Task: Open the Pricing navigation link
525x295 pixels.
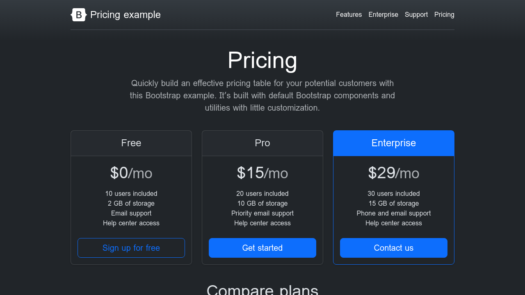Action: (444, 15)
